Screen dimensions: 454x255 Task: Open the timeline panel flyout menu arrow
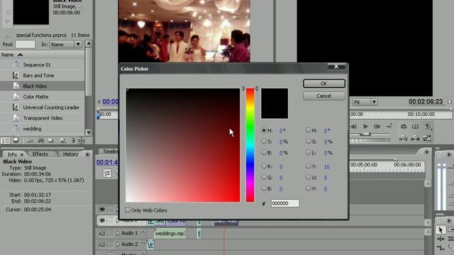(x=426, y=152)
